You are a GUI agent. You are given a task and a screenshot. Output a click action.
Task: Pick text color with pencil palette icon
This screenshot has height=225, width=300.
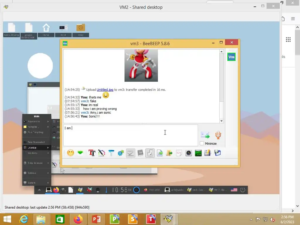102,153
